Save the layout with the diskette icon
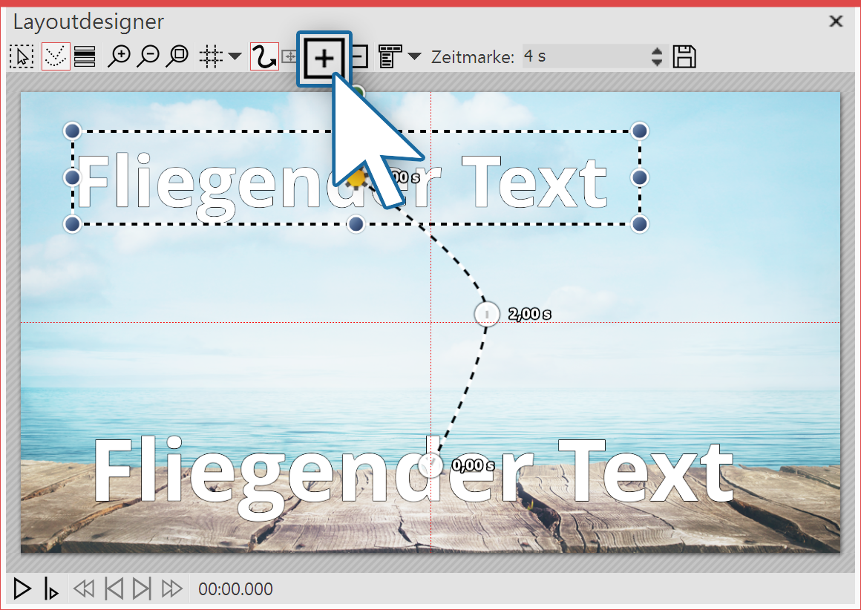 [x=684, y=56]
